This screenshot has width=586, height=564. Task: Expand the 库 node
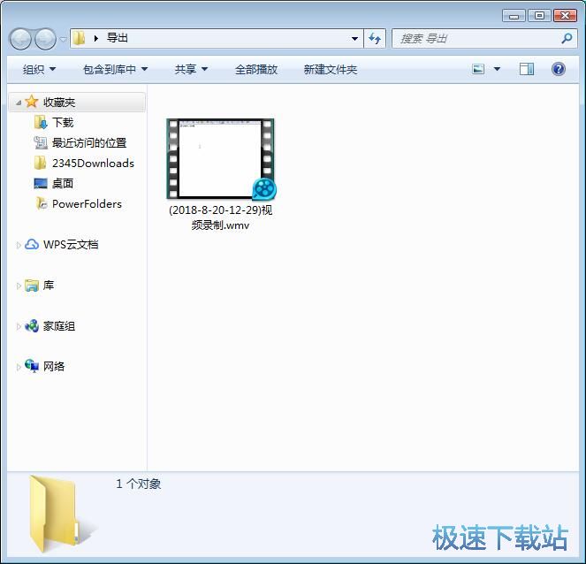pos(19,286)
